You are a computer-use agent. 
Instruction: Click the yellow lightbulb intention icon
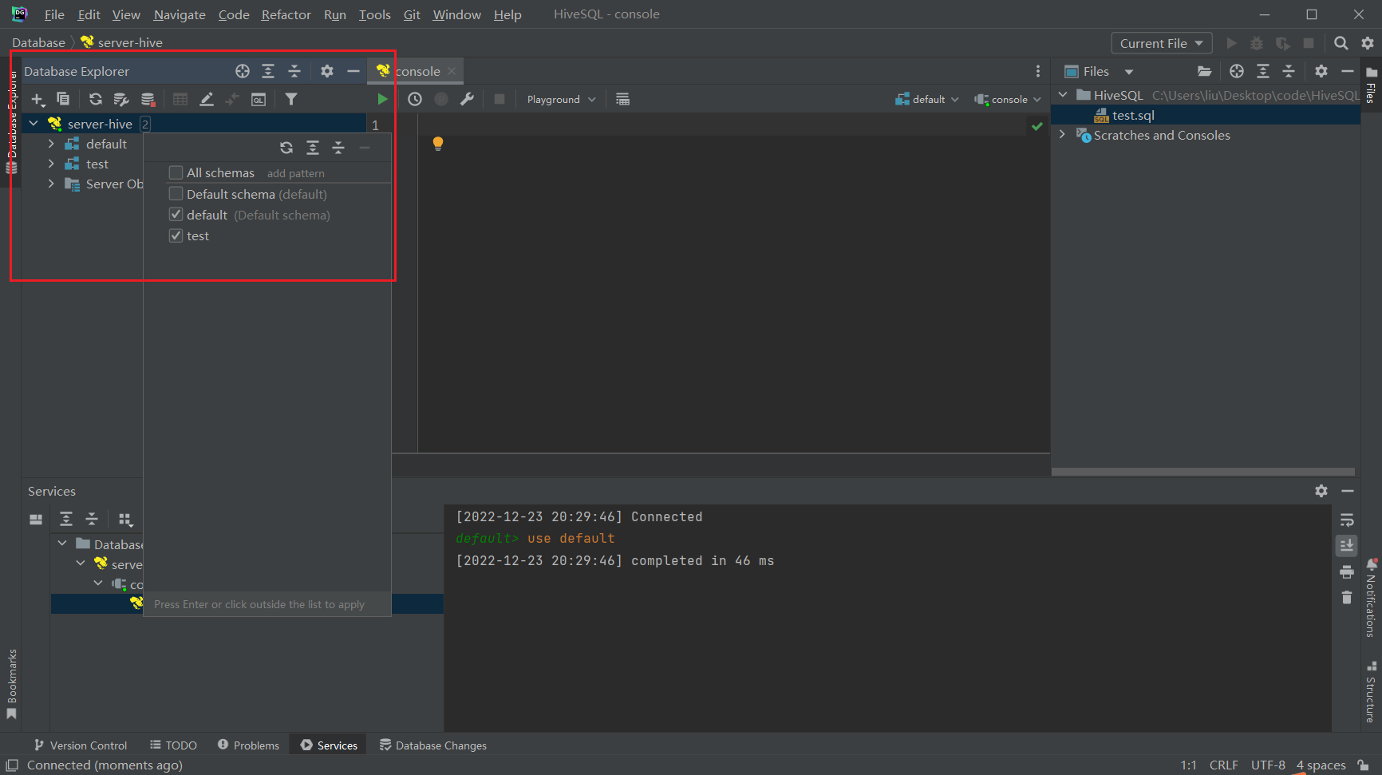pyautogui.click(x=438, y=144)
